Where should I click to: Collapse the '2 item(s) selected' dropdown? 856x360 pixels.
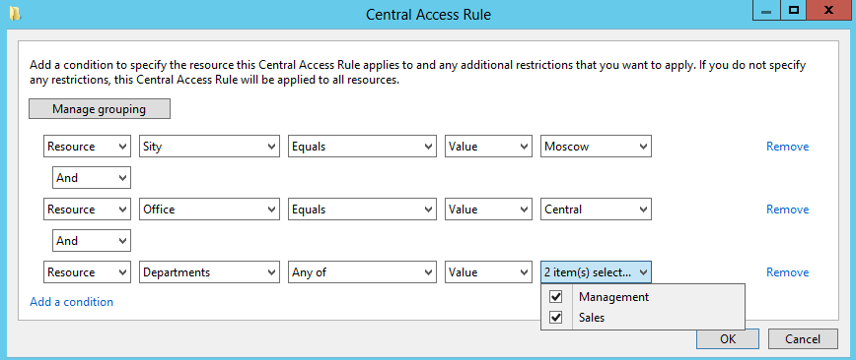[x=596, y=272]
